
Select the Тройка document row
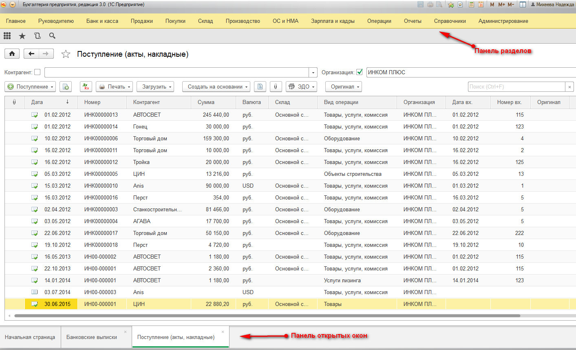290,162
